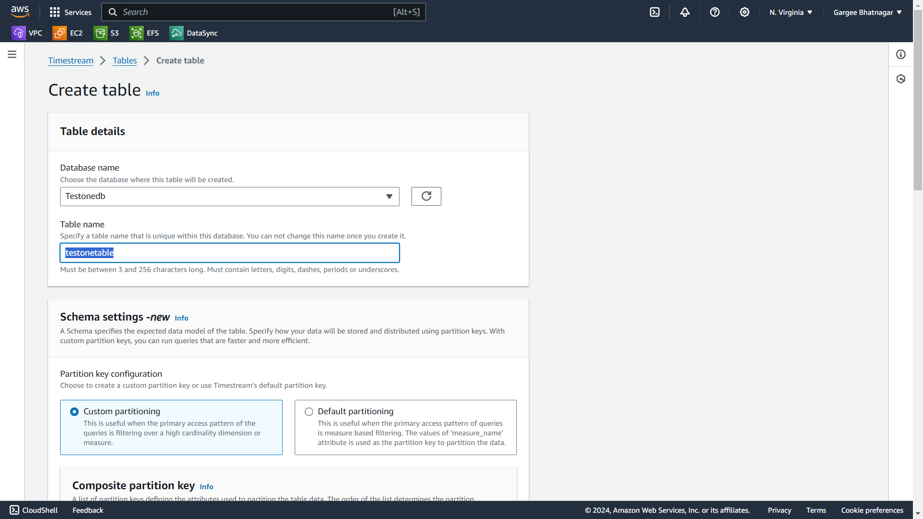Viewport: 923px width, 519px height.
Task: Launch CloudShell from top bar icon
Action: [655, 12]
